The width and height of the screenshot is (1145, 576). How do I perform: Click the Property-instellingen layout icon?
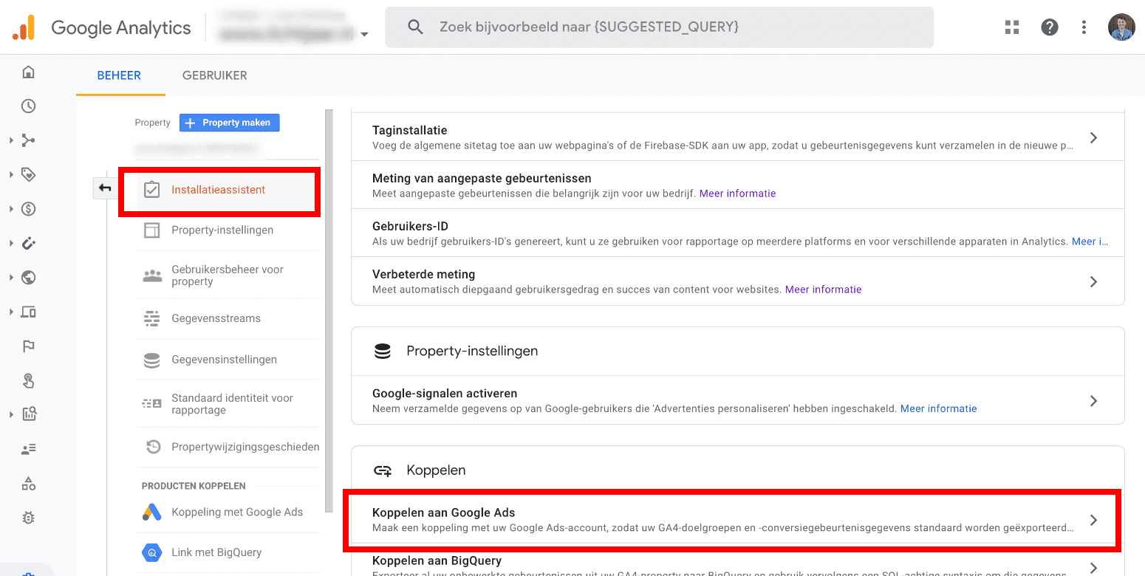[151, 230]
